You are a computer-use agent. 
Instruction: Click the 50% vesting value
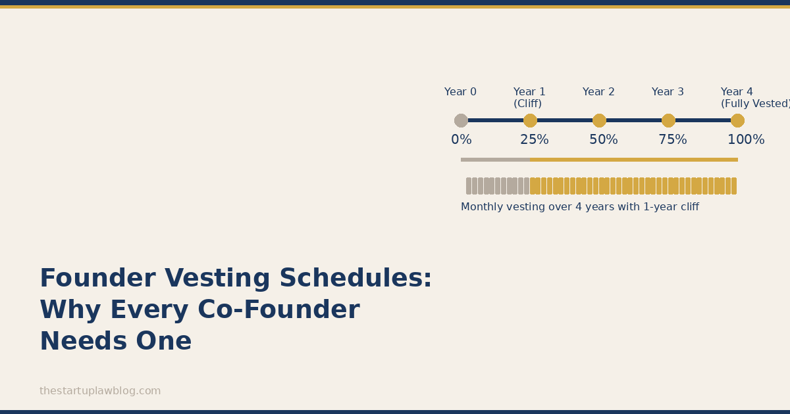tap(603, 140)
